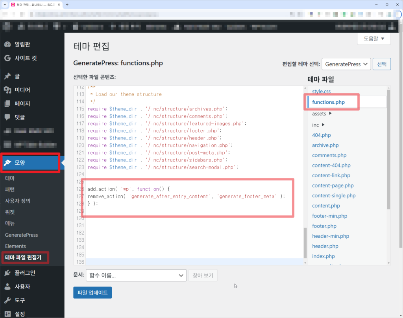Click the 선택 button

coord(382,64)
